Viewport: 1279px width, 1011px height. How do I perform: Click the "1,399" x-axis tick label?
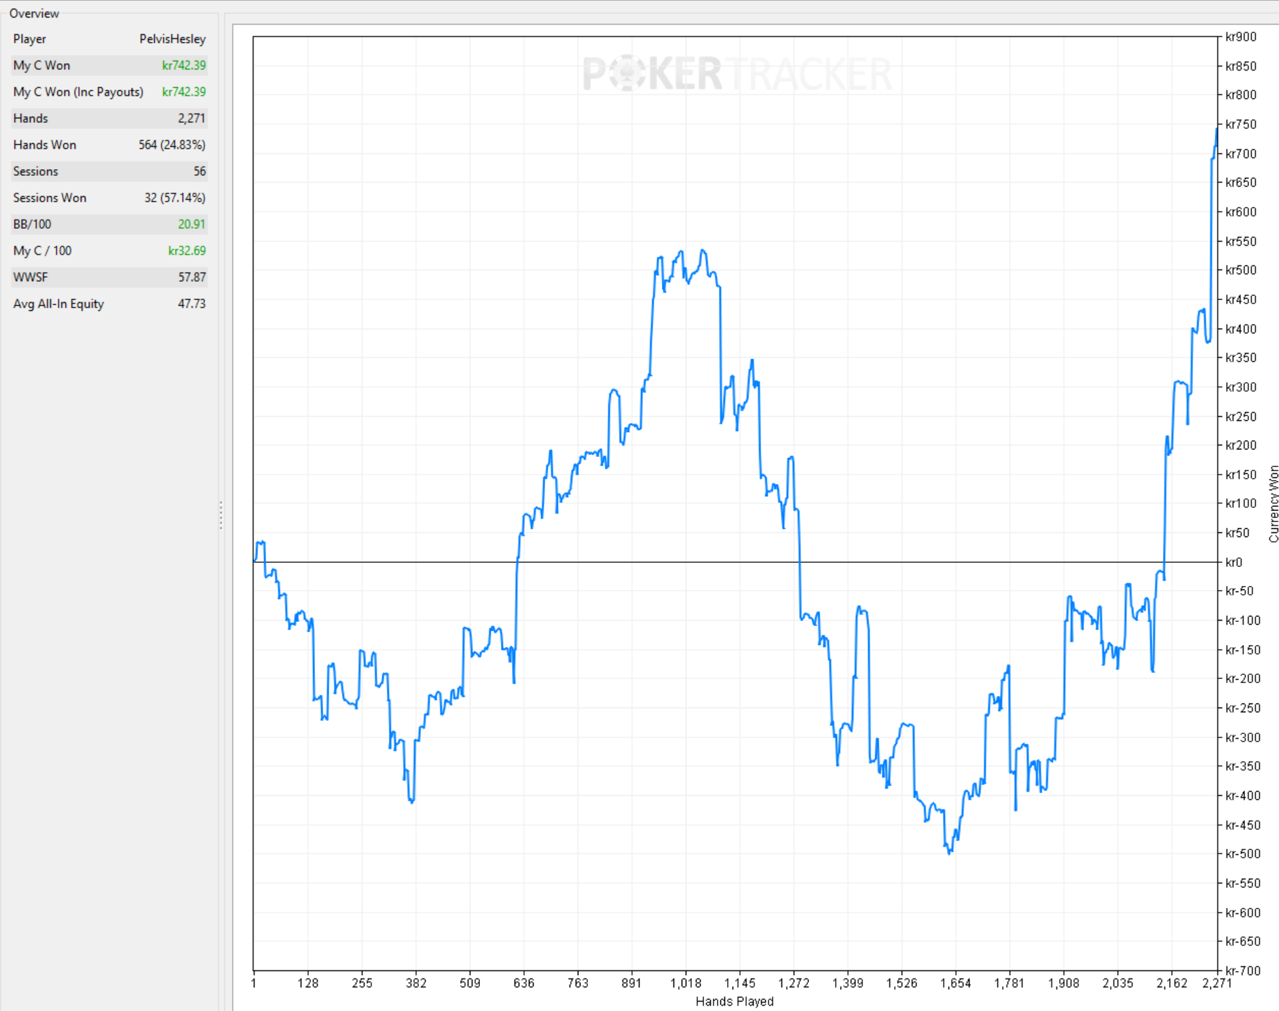click(x=848, y=983)
